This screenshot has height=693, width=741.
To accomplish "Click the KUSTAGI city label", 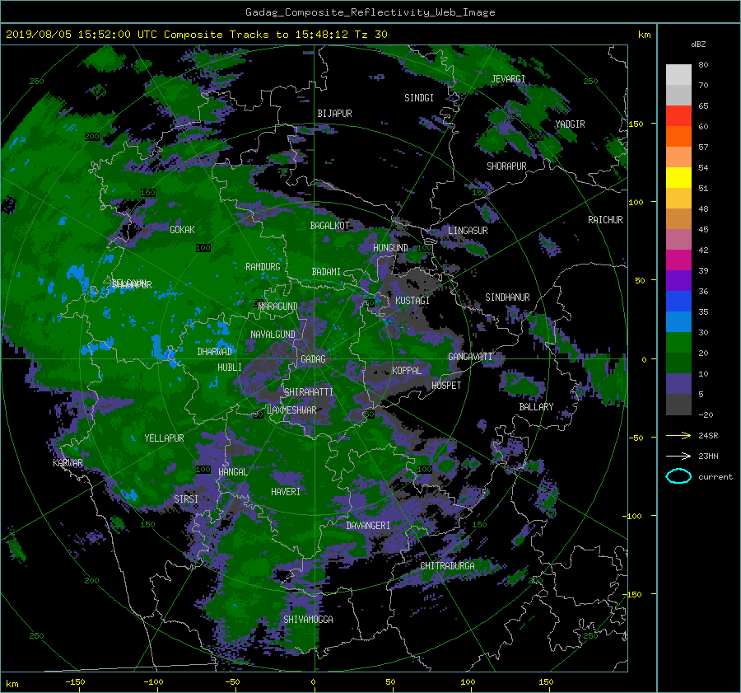I will pyautogui.click(x=412, y=301).
